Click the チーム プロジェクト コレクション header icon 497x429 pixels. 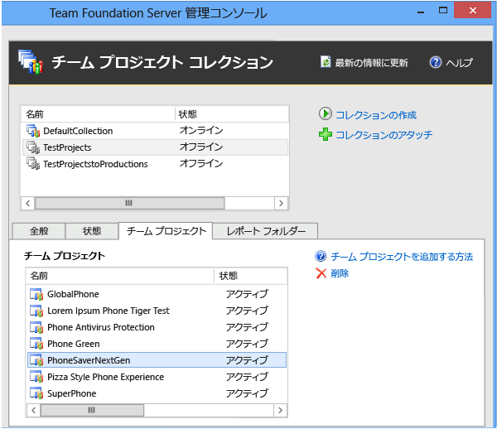coord(31,62)
